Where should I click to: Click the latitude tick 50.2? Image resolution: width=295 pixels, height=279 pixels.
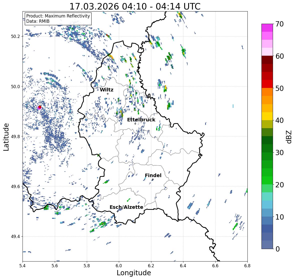point(16,36)
